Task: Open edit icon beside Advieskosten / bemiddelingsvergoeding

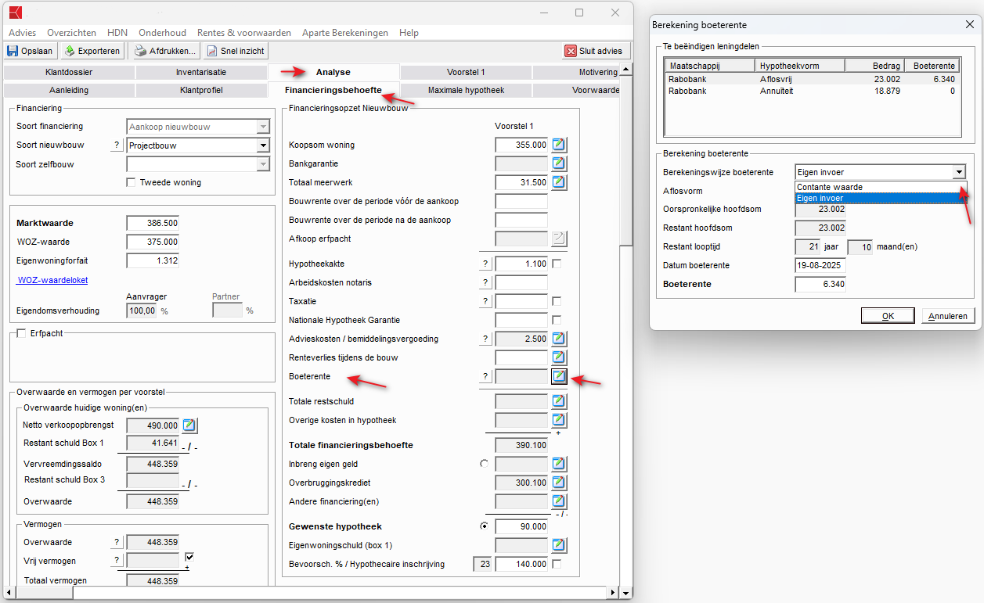Action: [559, 339]
